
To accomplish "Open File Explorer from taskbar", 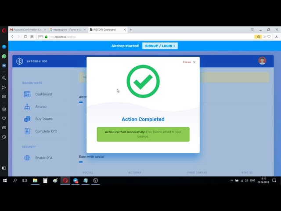I will (x=35, y=181).
